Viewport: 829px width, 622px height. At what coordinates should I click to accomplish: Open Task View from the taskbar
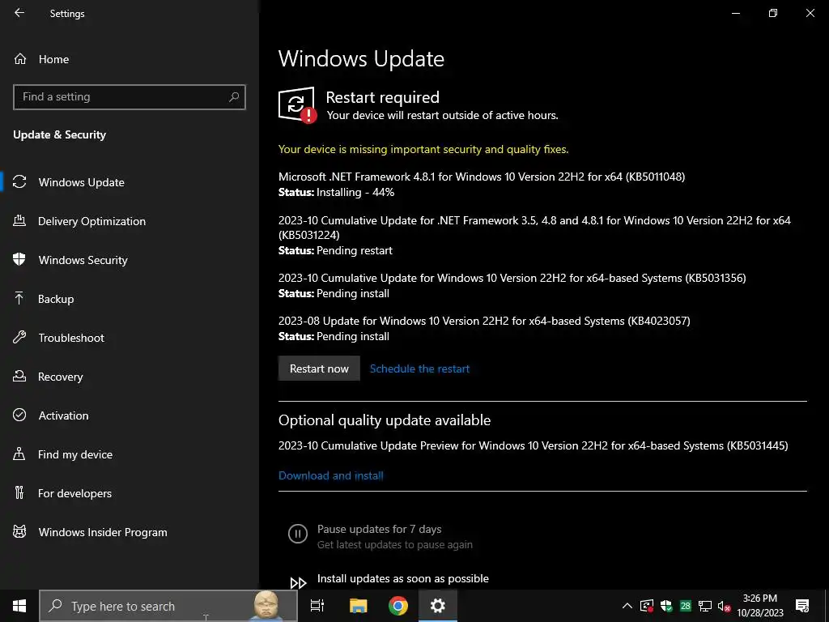pos(317,606)
